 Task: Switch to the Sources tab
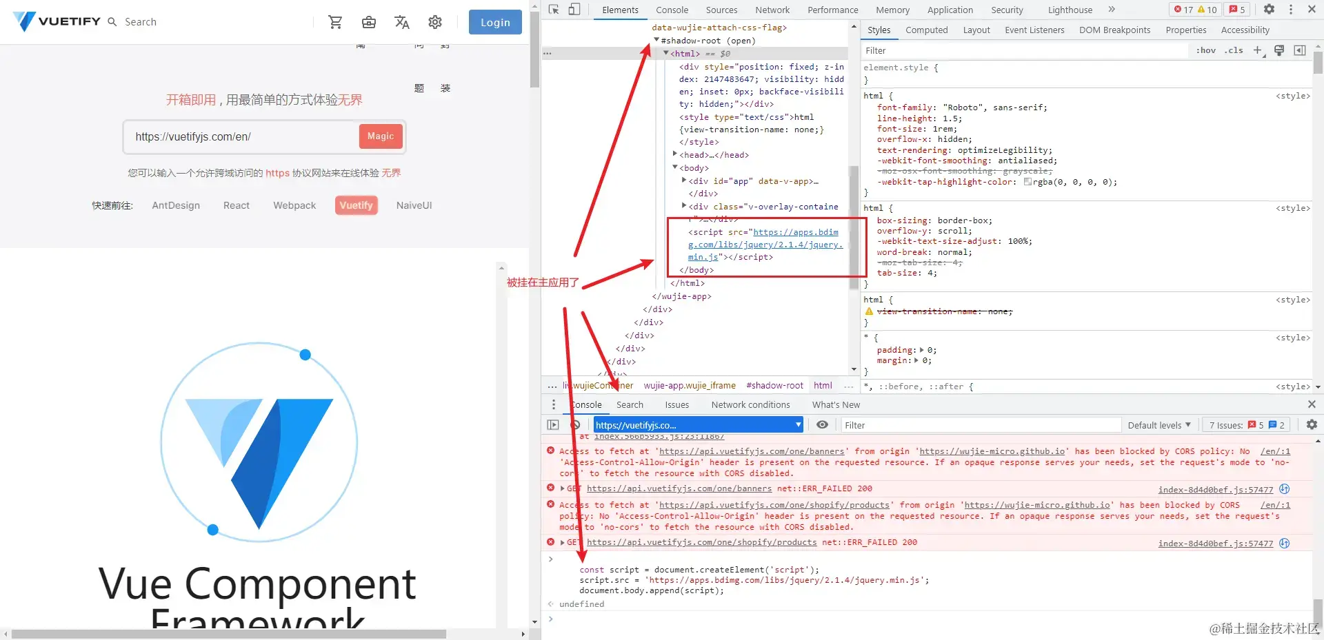[x=721, y=10]
